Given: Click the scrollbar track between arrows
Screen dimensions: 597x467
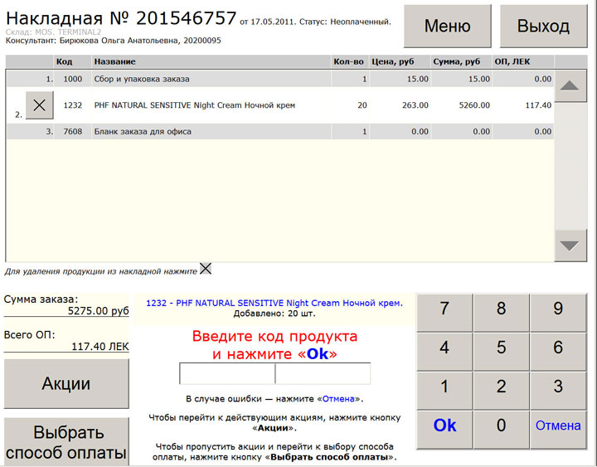Looking at the screenshot, I should click(570, 166).
